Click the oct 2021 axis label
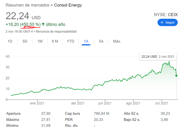185x130 pixels. tap(161, 103)
